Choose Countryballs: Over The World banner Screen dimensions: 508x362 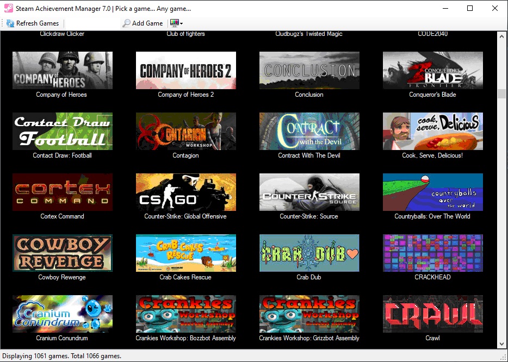tap(433, 192)
